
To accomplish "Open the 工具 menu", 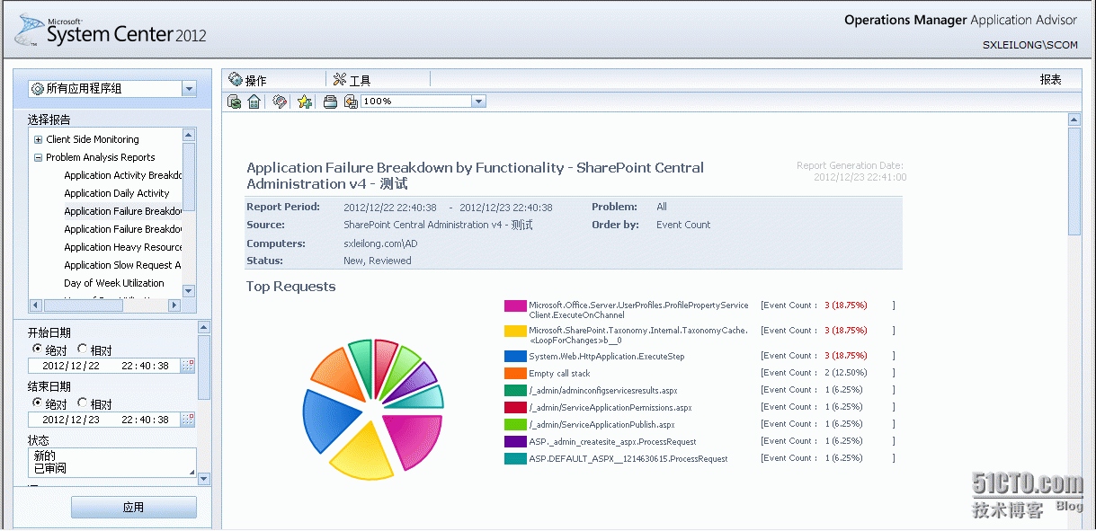I will pyautogui.click(x=352, y=80).
